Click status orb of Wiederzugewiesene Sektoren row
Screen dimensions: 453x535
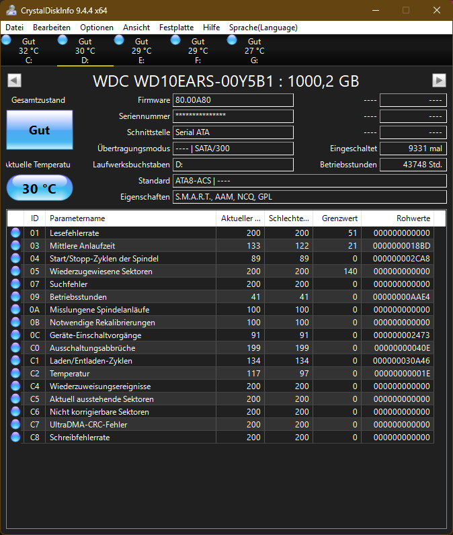(x=15, y=272)
